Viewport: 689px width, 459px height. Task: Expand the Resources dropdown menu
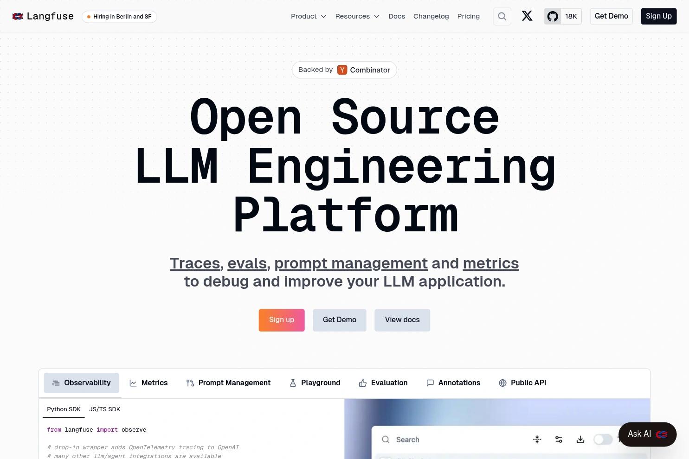[x=357, y=16]
